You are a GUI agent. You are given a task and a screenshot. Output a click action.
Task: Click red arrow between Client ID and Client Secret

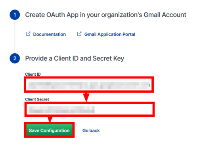click(86, 97)
